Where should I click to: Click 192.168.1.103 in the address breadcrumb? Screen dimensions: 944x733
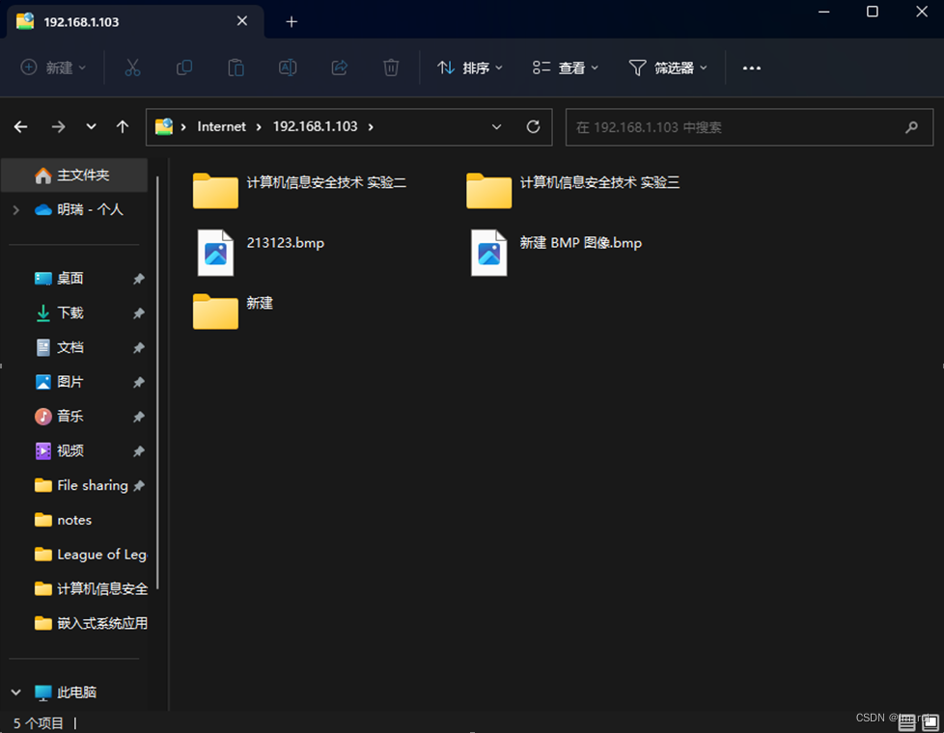coord(315,126)
